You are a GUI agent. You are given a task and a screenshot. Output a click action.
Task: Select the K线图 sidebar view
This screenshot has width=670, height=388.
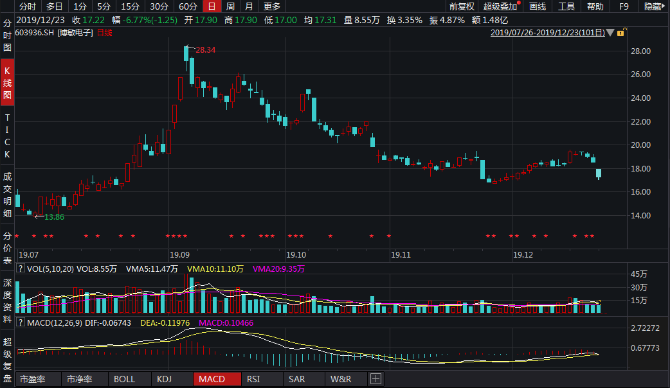[7, 83]
